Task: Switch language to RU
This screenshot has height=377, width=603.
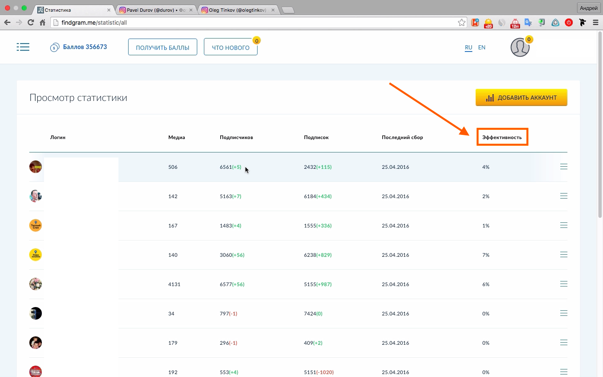Action: (469, 47)
